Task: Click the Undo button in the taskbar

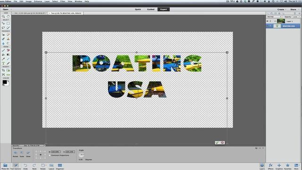Action: pos(25,166)
